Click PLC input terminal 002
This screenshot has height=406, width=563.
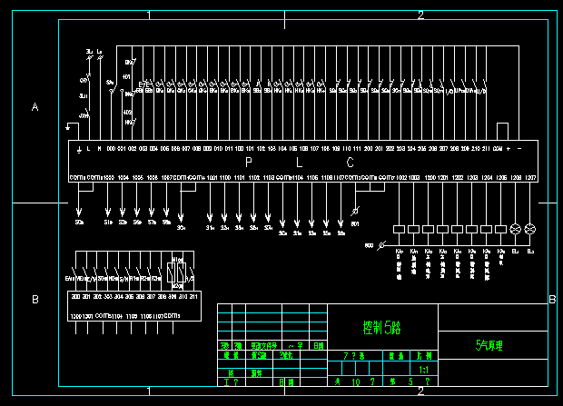pyautogui.click(x=133, y=149)
